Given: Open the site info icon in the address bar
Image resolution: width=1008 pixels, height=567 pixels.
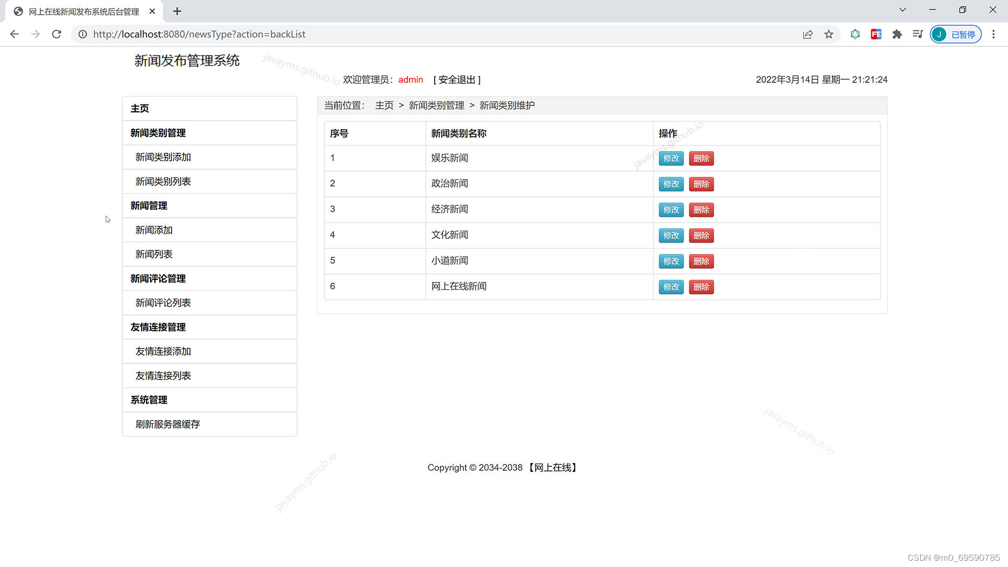Looking at the screenshot, I should 82,34.
